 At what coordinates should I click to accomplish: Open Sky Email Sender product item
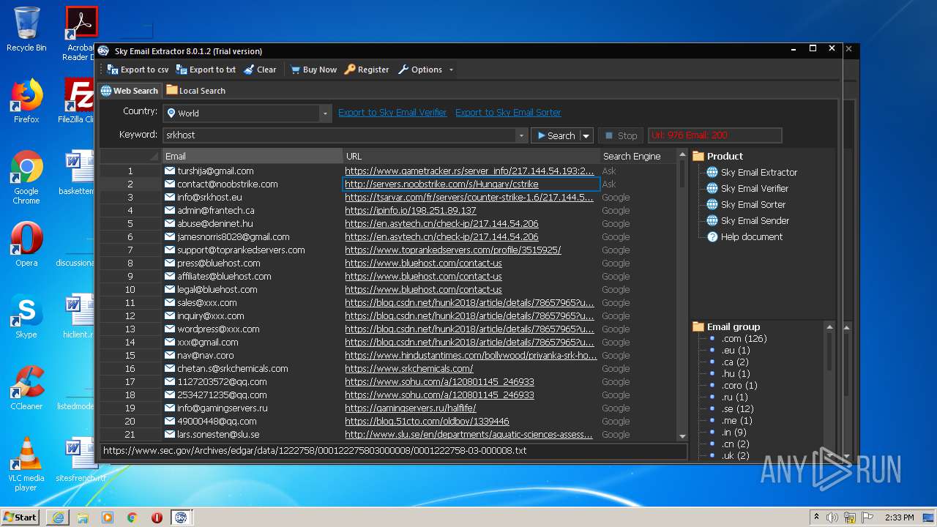click(747, 221)
